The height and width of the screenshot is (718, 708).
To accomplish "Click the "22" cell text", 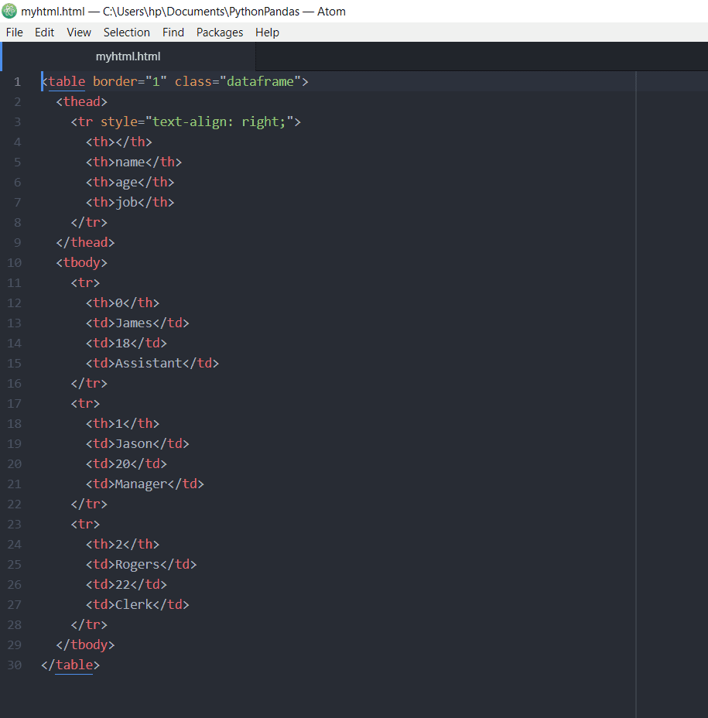I will (123, 585).
